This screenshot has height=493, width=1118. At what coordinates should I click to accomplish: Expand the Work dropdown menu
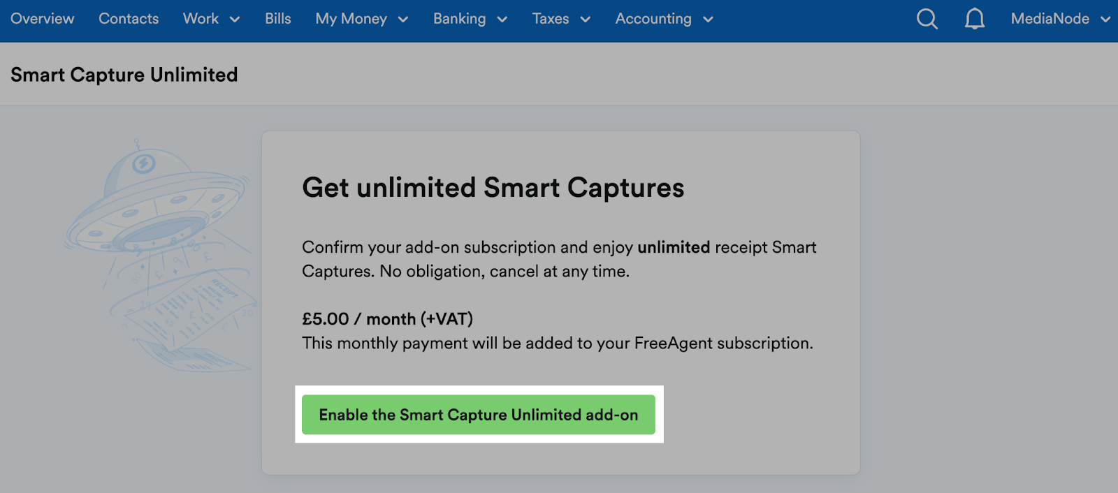212,19
